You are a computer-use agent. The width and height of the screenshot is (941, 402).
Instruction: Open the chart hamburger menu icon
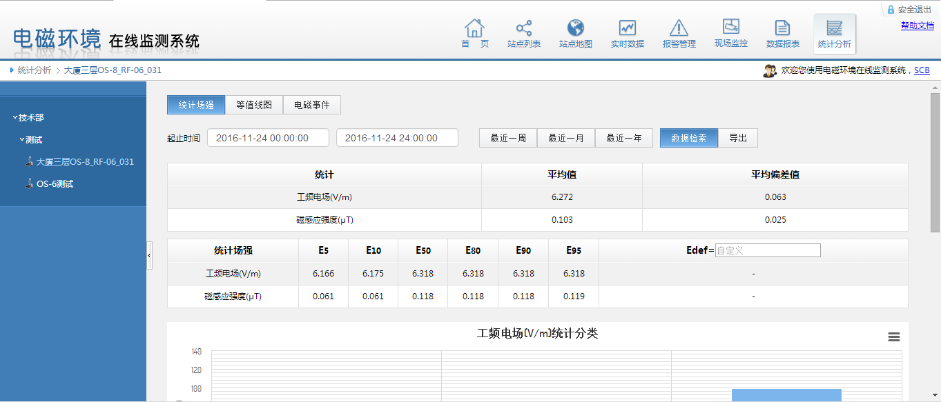(894, 336)
